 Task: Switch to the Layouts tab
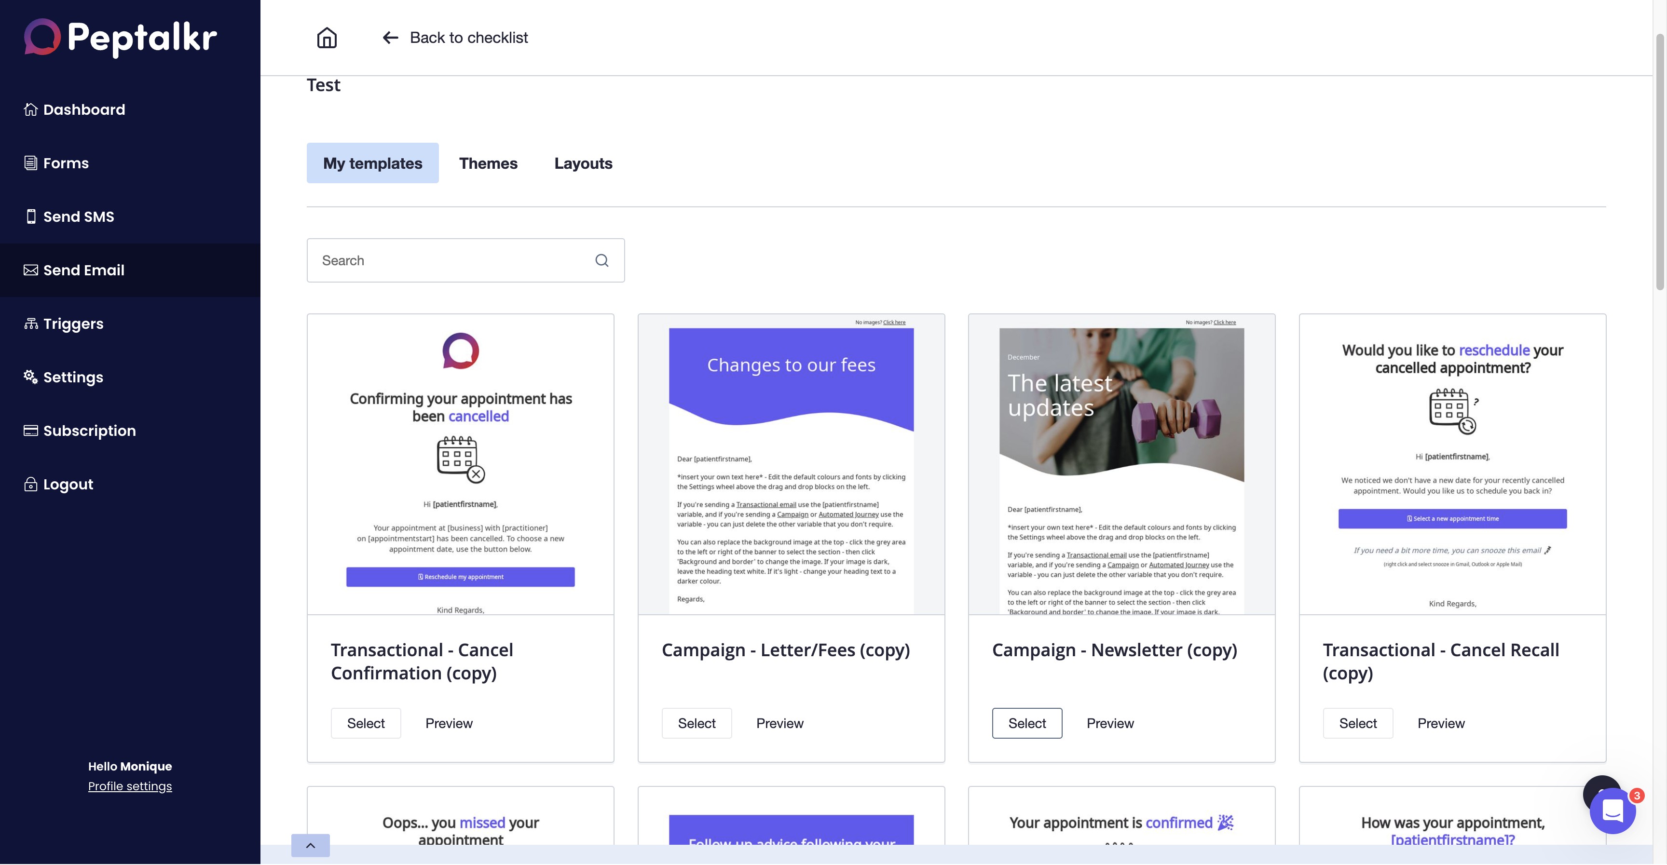point(583,163)
